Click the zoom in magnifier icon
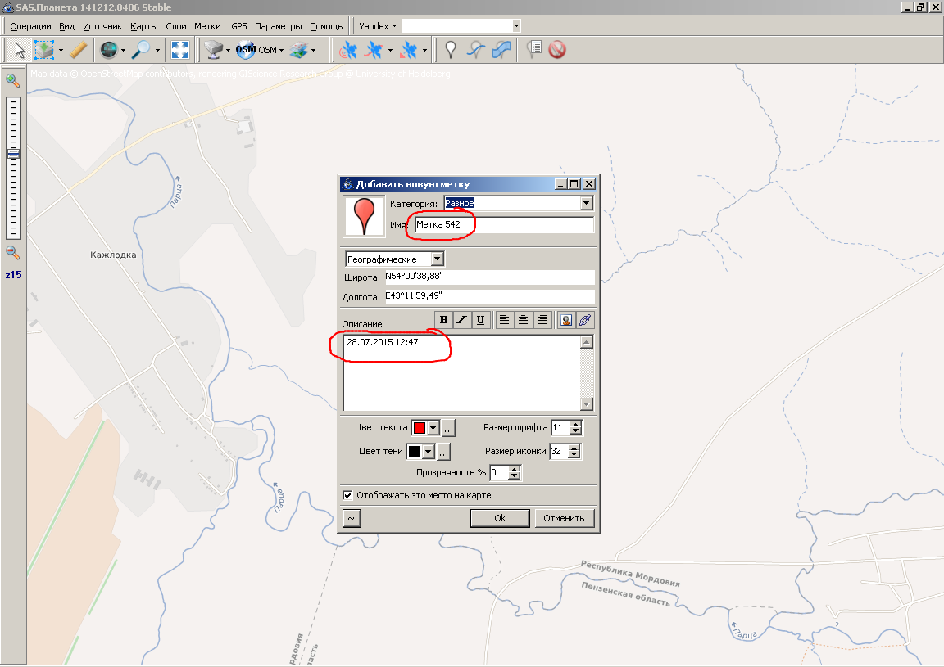This screenshot has height=667, width=944. [x=12, y=80]
